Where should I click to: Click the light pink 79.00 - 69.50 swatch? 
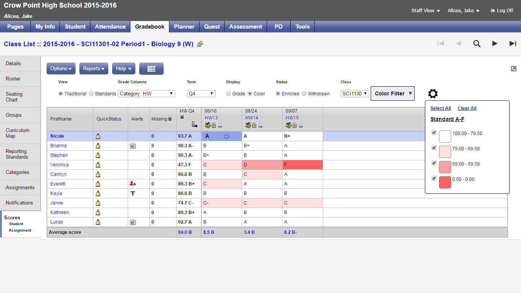pyautogui.click(x=445, y=152)
